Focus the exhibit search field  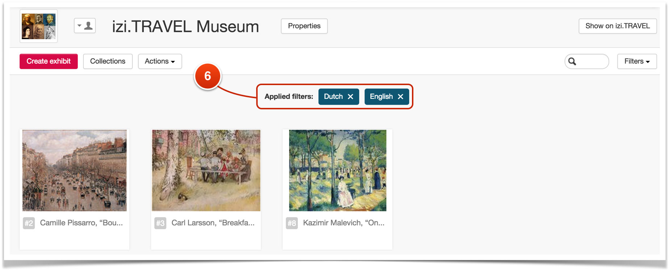[x=587, y=62]
